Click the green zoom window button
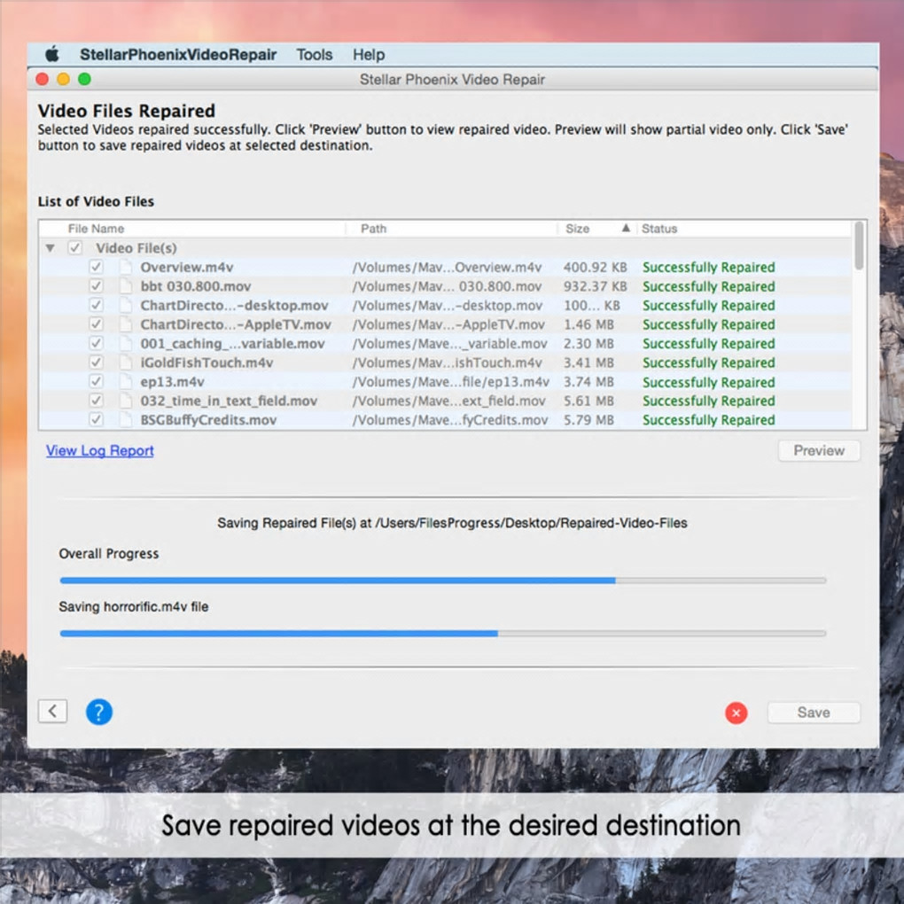 (x=85, y=79)
